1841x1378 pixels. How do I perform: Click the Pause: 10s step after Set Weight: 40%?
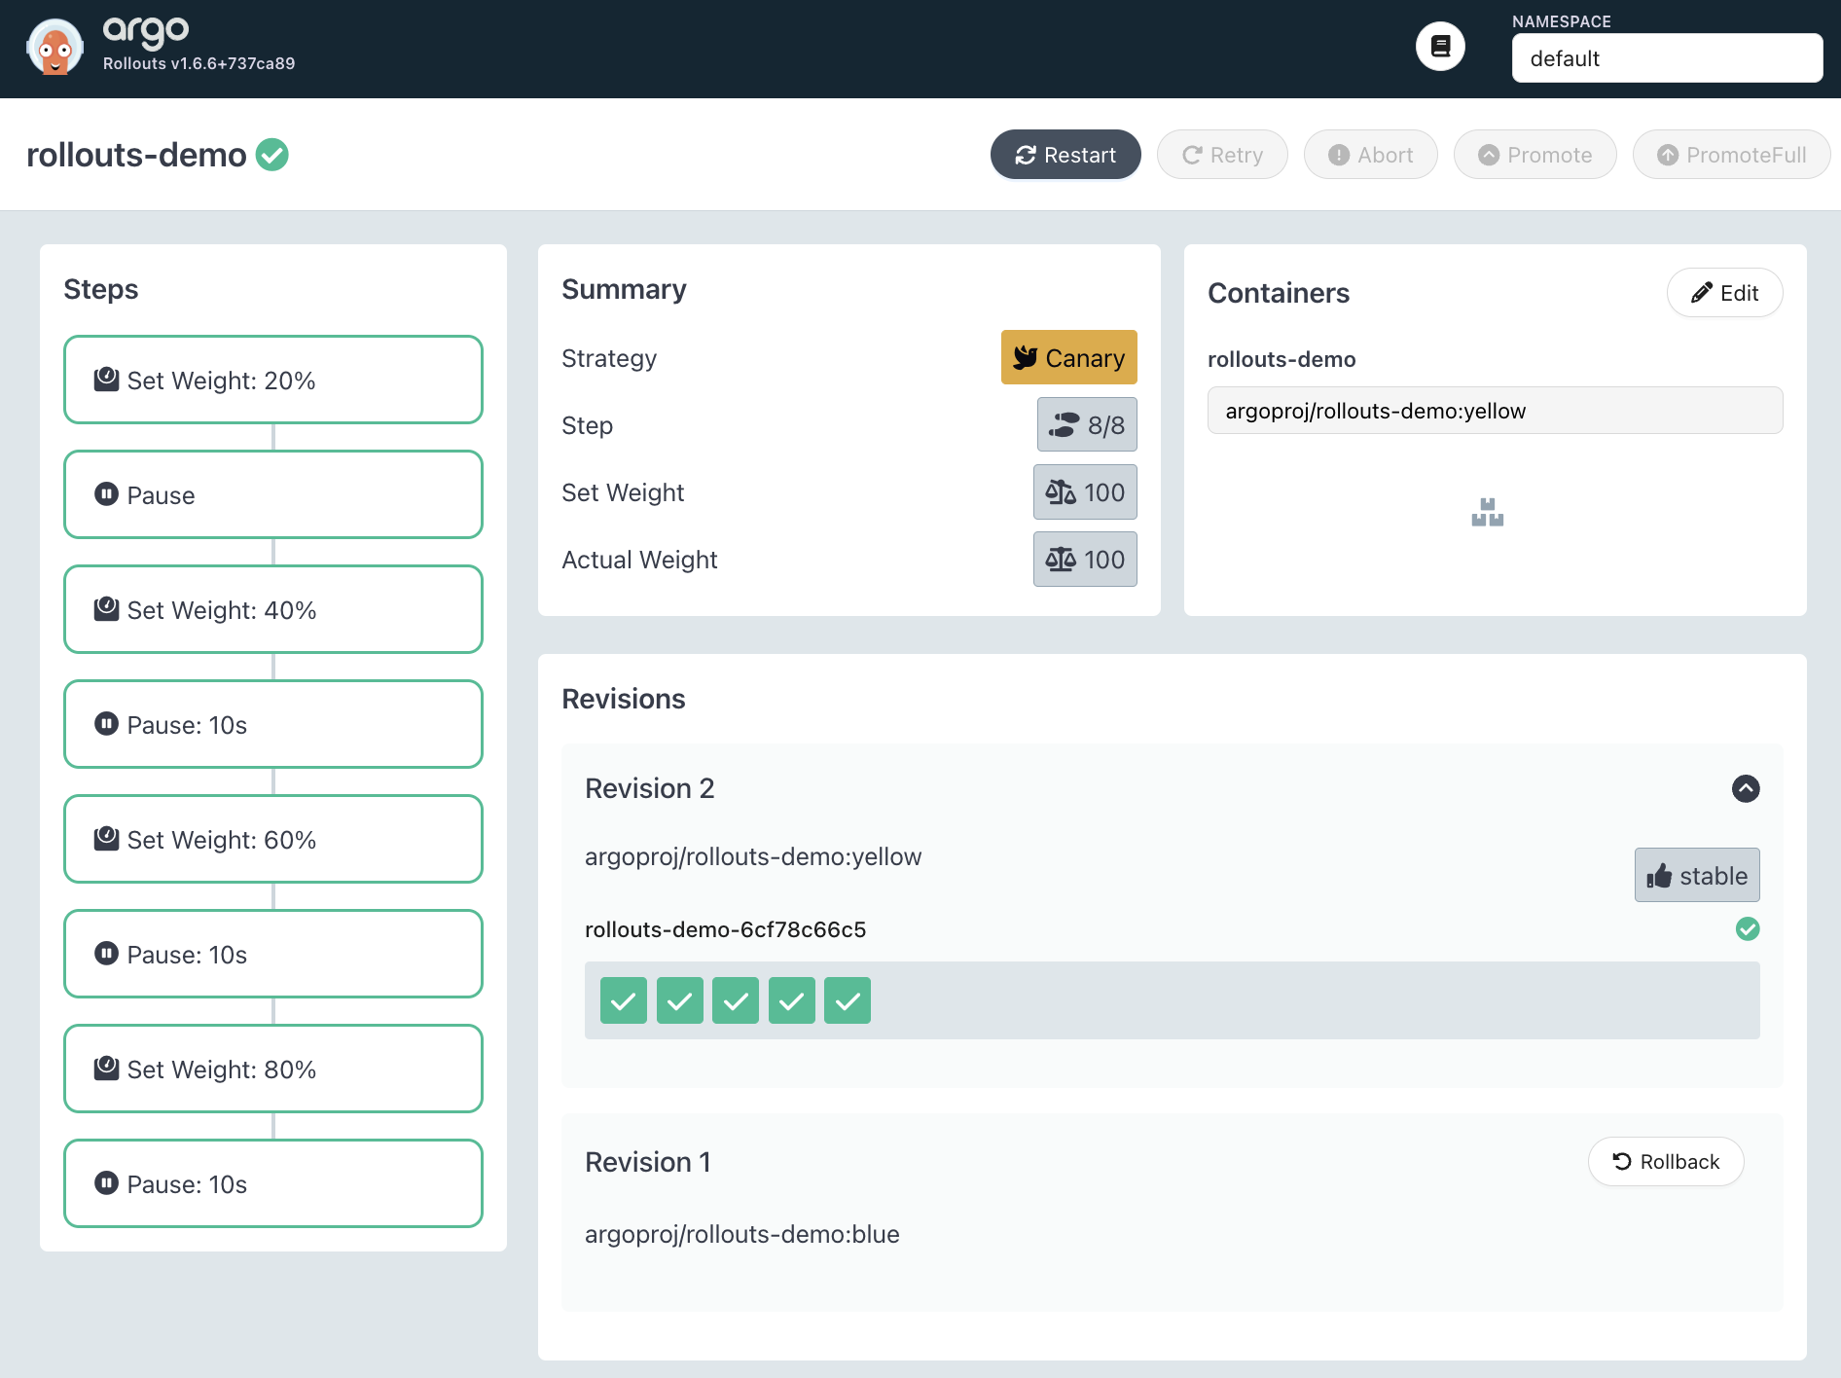click(273, 724)
